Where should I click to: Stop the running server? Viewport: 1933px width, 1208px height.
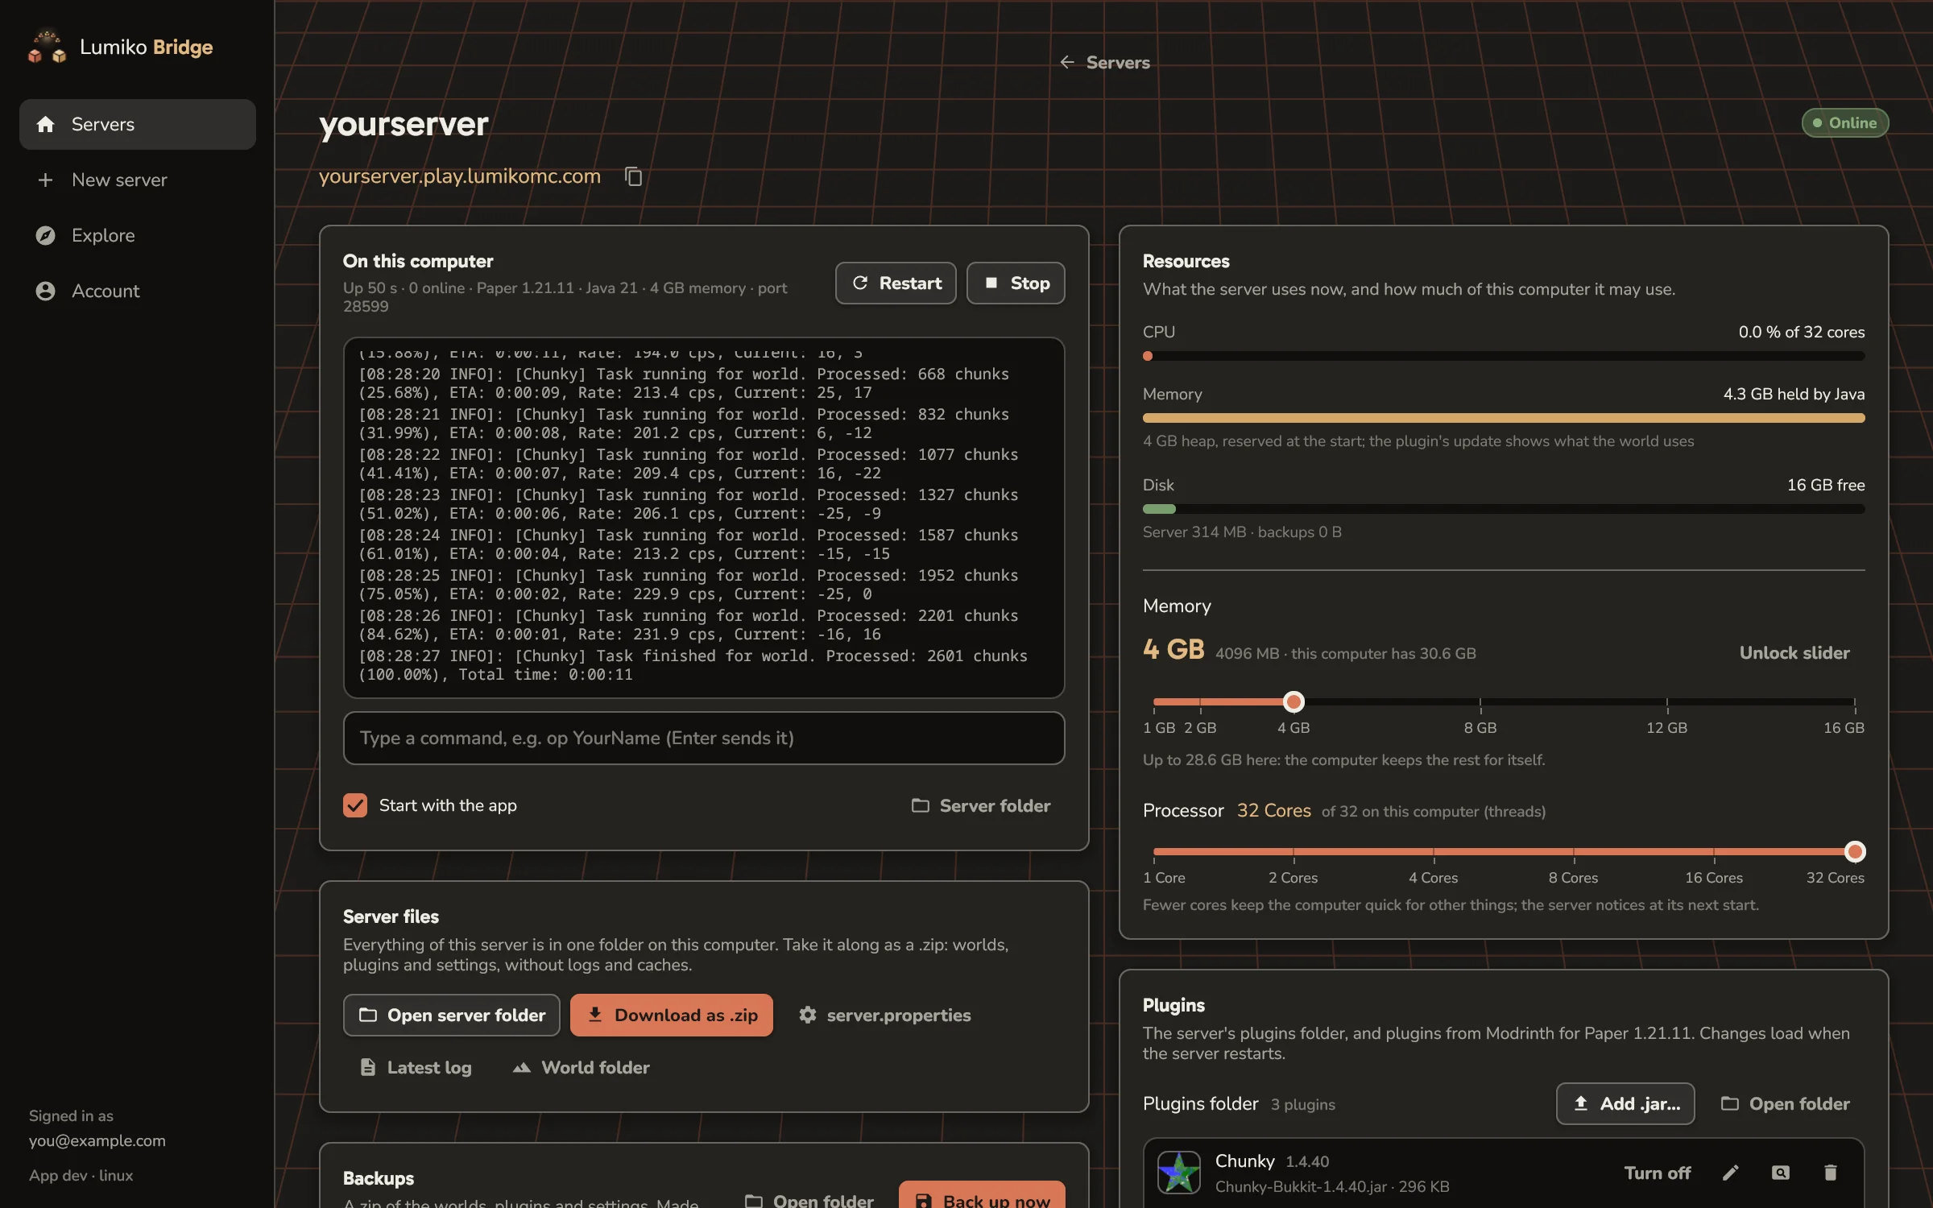click(1016, 283)
